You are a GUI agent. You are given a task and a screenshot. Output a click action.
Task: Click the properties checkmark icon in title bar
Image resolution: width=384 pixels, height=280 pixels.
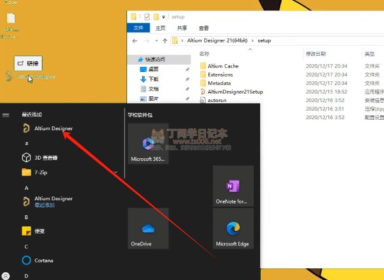click(147, 16)
